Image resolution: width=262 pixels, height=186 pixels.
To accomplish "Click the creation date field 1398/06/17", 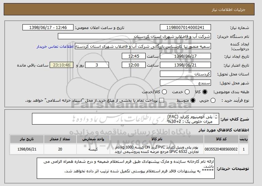I will click(185, 56).
